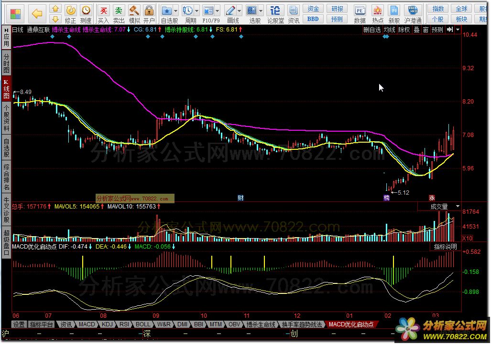Click the BBD button
This screenshot has height=344, width=491.
[313, 19]
